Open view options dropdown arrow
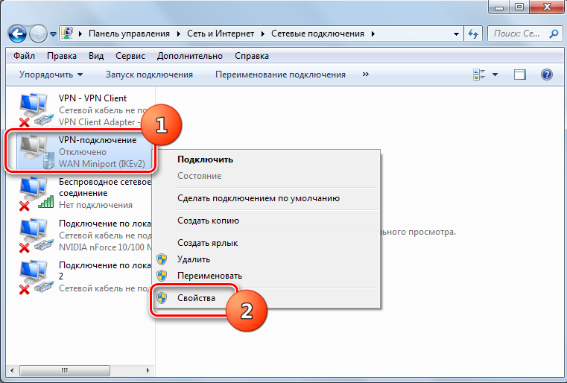567x383 pixels. coord(495,75)
